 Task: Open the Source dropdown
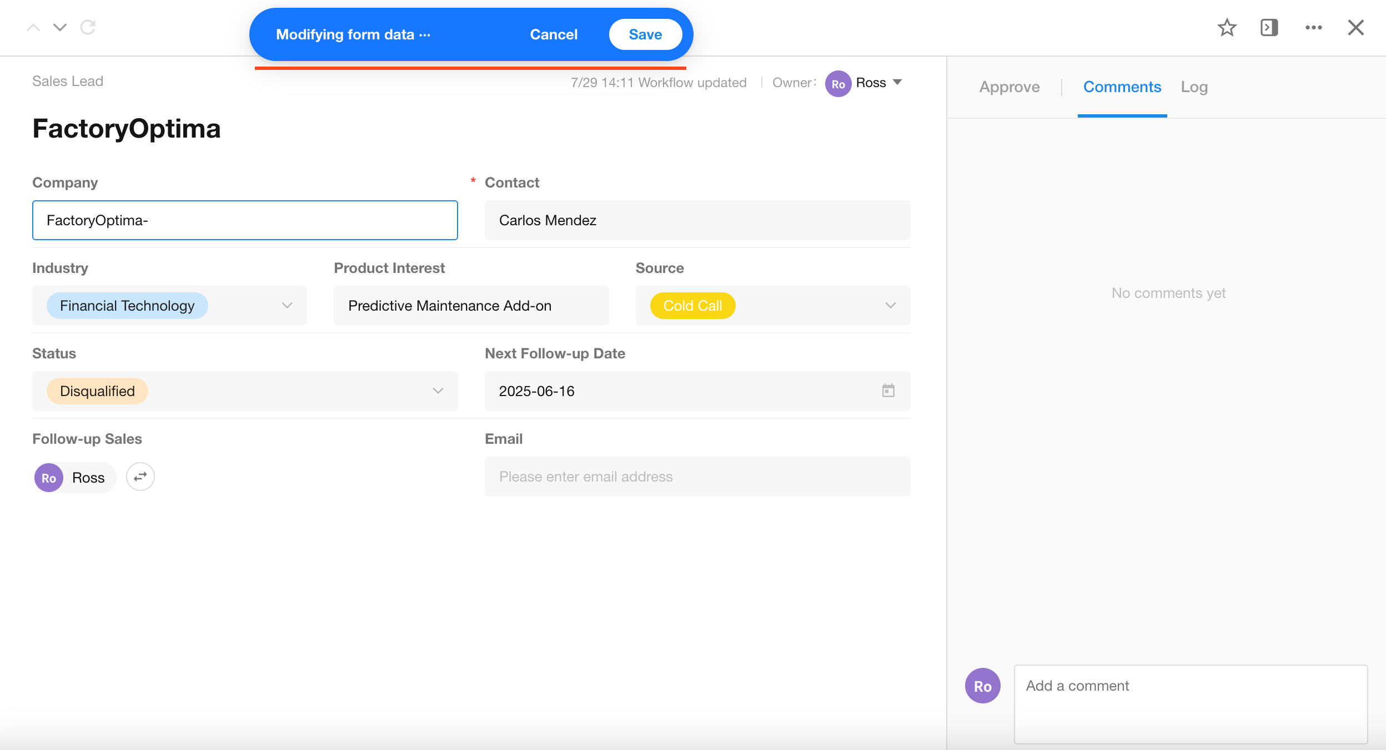(x=890, y=305)
